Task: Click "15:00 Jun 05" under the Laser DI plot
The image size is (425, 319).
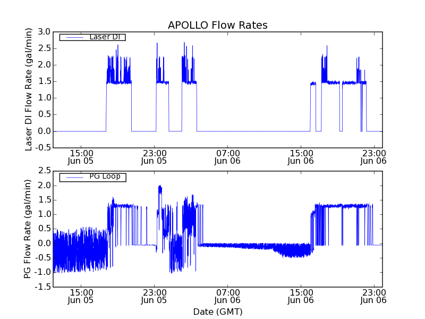Action: (x=81, y=157)
